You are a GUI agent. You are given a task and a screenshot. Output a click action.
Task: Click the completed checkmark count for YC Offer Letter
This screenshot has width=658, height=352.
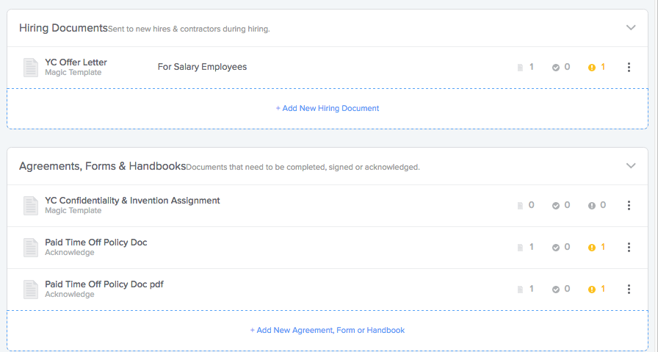561,67
